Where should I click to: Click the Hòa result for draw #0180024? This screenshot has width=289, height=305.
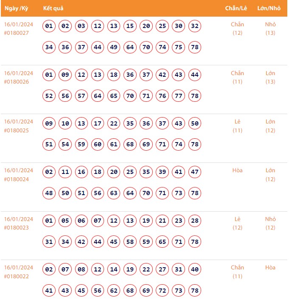tap(237, 171)
